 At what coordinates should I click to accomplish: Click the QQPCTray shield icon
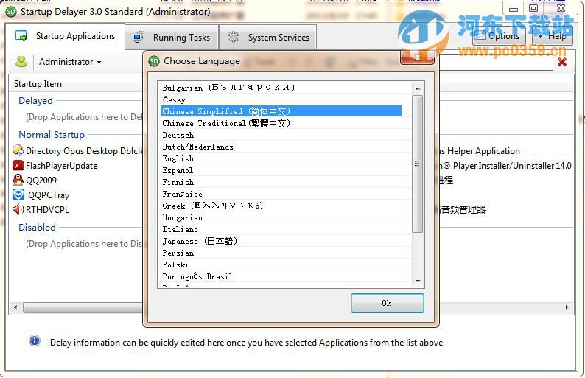click(x=18, y=195)
